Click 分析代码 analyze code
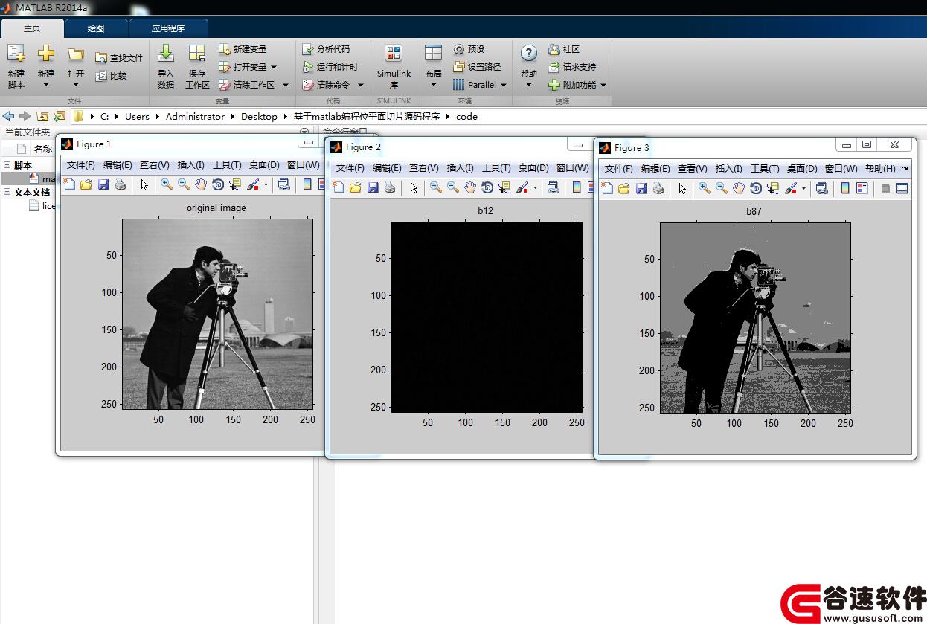This screenshot has width=927, height=624. point(326,49)
